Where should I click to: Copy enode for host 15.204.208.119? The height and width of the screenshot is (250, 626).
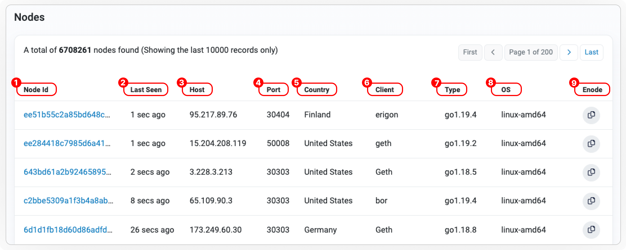point(591,144)
